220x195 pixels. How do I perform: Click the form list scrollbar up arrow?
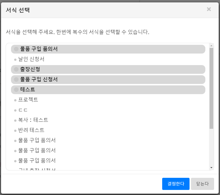(x=211, y=46)
